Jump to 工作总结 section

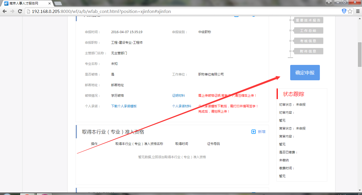(x=308, y=31)
